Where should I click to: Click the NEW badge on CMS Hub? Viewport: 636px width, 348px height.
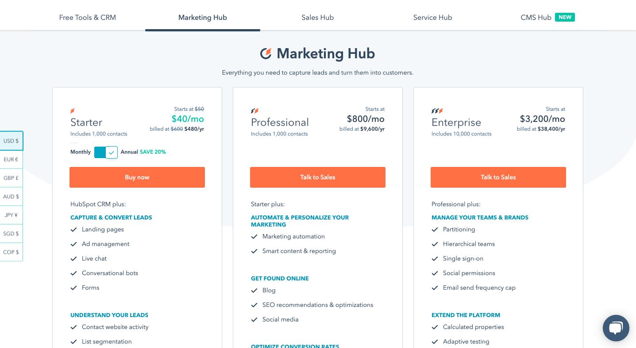pyautogui.click(x=565, y=17)
